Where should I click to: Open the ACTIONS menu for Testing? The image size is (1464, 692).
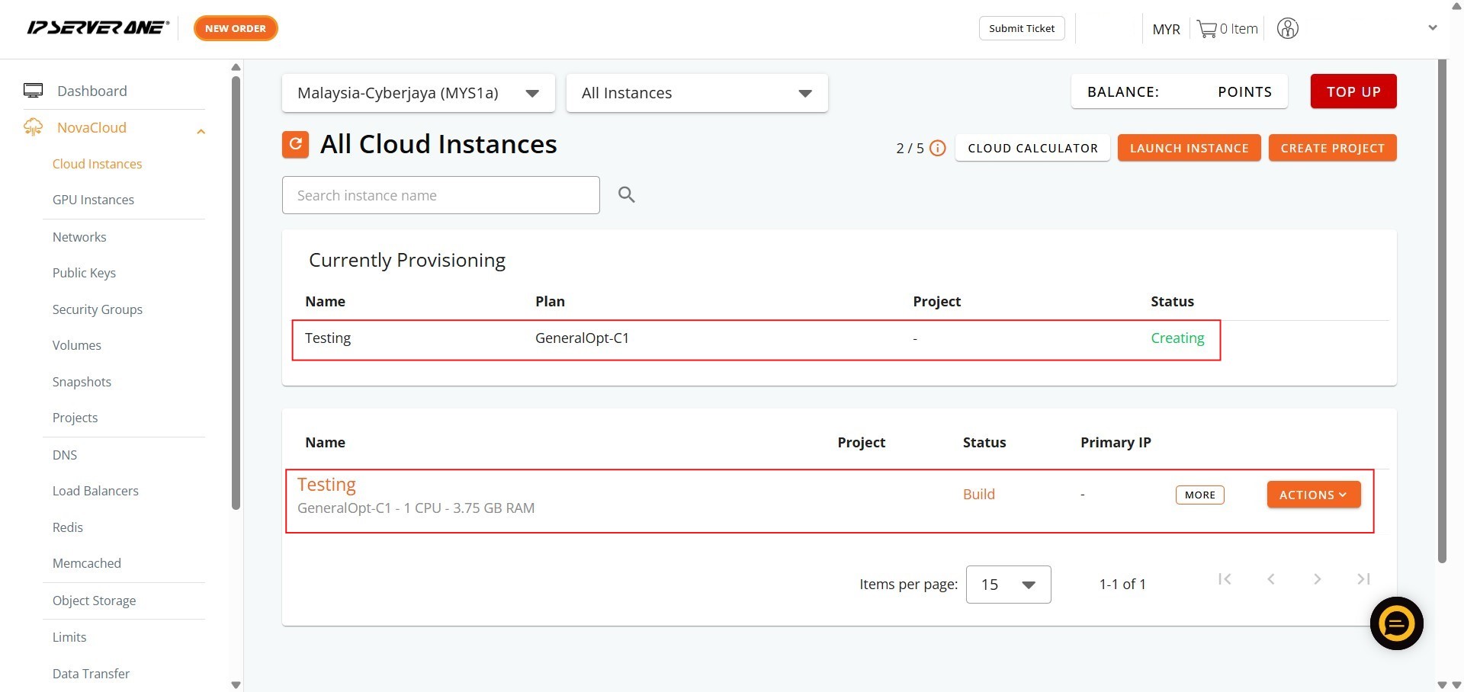click(x=1313, y=495)
